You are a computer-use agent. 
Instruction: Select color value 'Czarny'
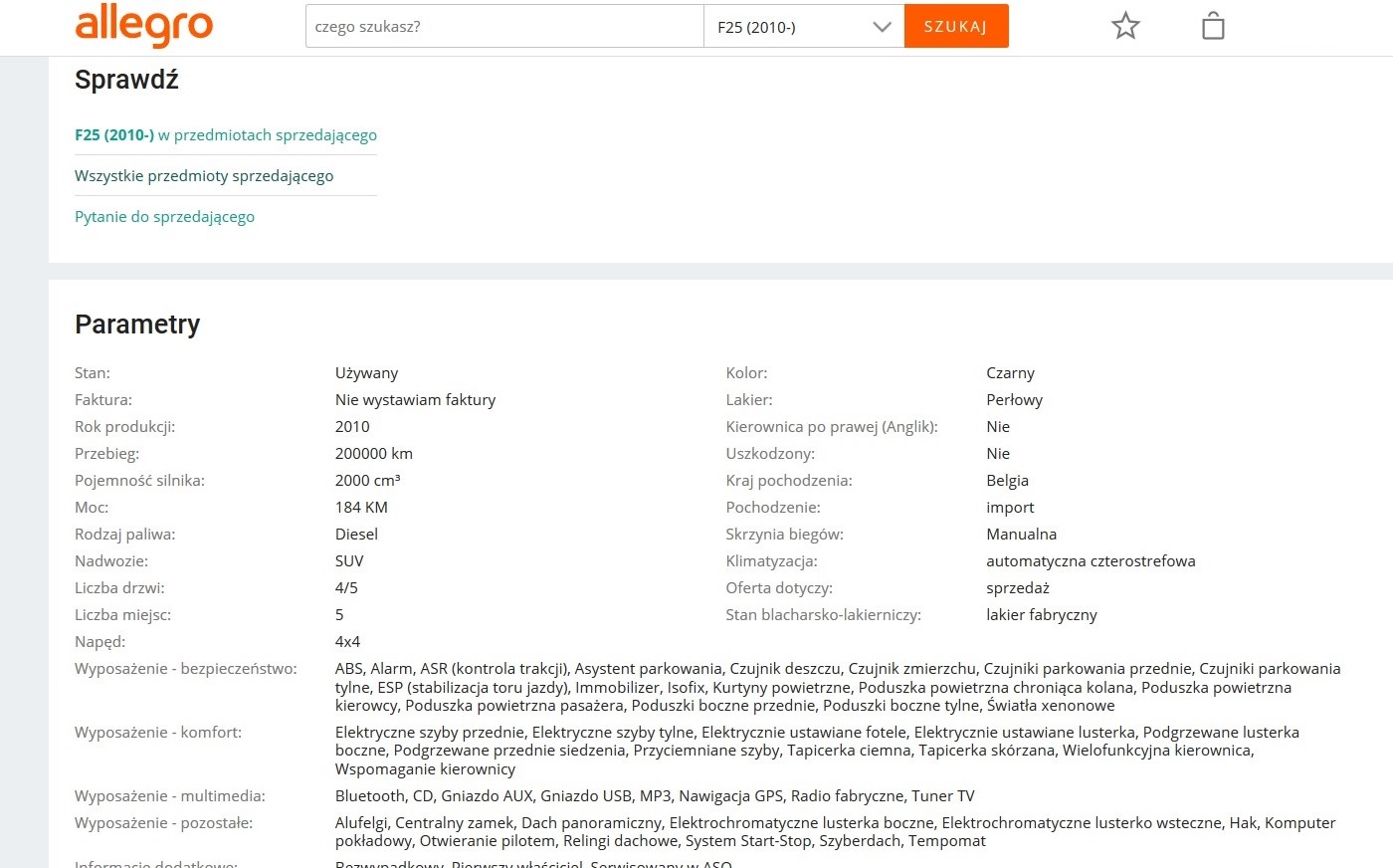1010,373
